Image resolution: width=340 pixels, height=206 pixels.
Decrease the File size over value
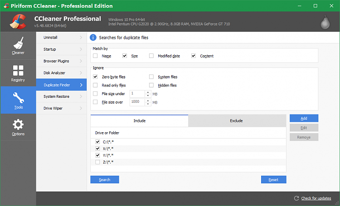pyautogui.click(x=148, y=104)
